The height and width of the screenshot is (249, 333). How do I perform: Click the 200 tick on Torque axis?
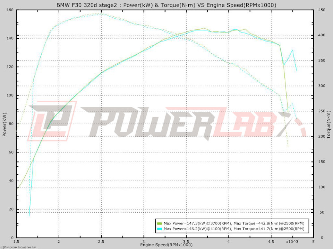tap(322, 136)
